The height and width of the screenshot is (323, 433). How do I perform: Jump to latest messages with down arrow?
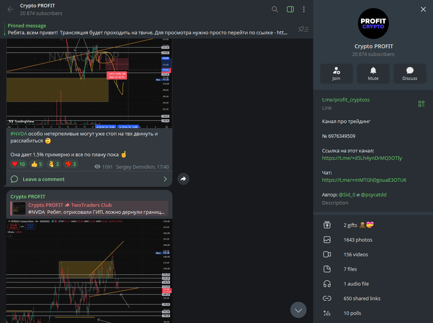(x=298, y=310)
